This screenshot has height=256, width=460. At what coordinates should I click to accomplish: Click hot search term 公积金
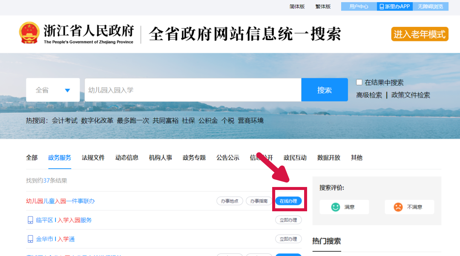pyautogui.click(x=208, y=121)
